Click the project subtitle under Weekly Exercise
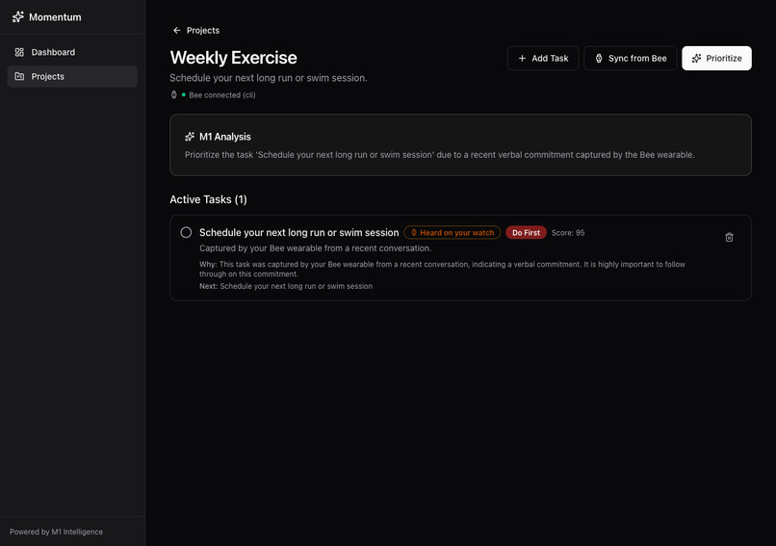This screenshot has width=776, height=546. point(269,78)
